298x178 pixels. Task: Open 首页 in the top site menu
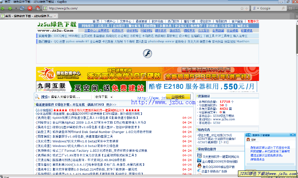[96, 21]
